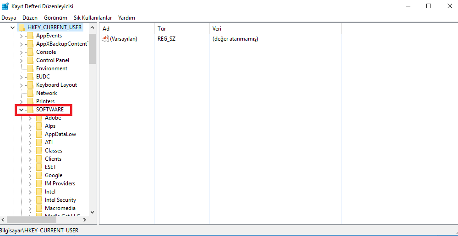Expand the Printers key chevron
This screenshot has height=236, width=458.
point(21,101)
